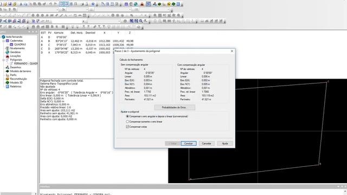
Task: Click the blue help question icon in toolbar
Action: [x=93, y=4]
